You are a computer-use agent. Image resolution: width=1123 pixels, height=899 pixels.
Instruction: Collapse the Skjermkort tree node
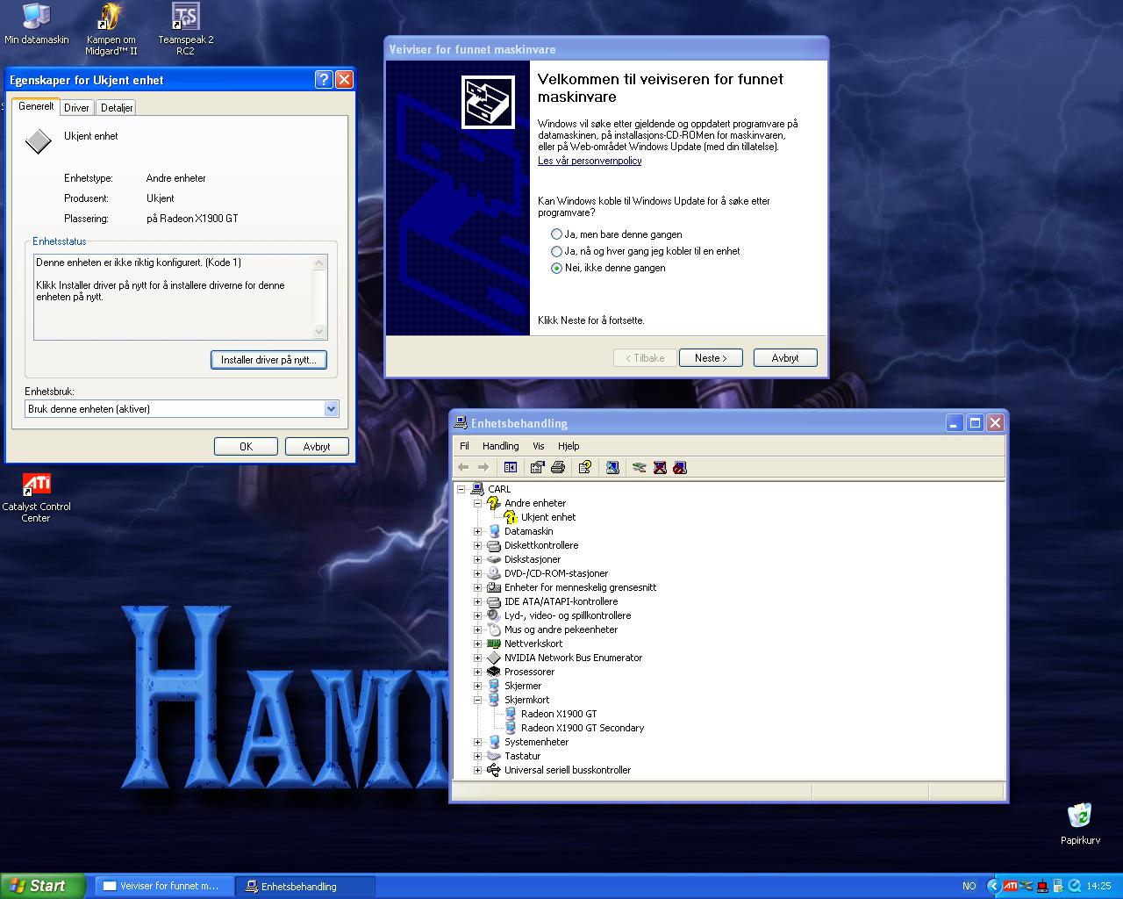(x=478, y=700)
